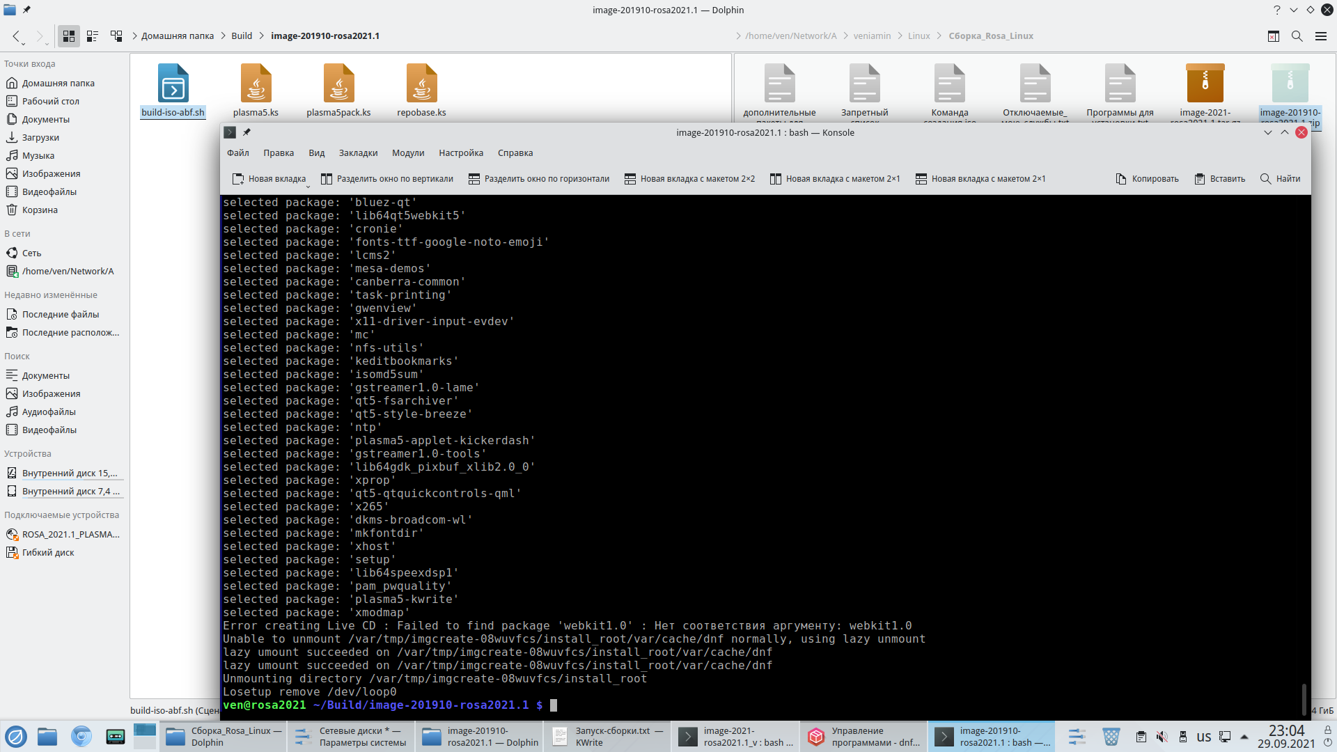Switch Dolphin to compact view mode
1337x752 pixels.
(x=93, y=36)
